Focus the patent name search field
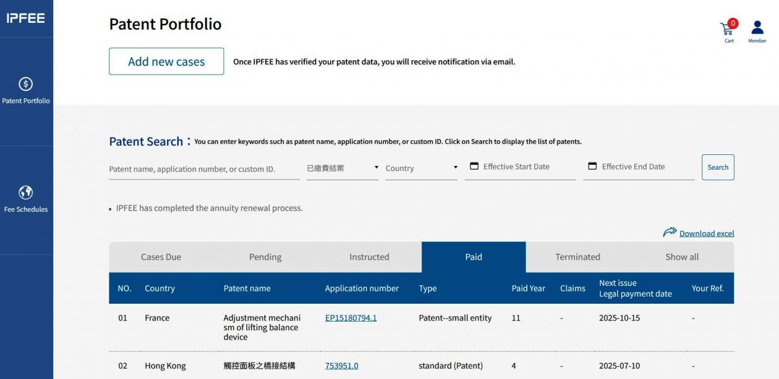The image size is (779, 379). (x=204, y=169)
